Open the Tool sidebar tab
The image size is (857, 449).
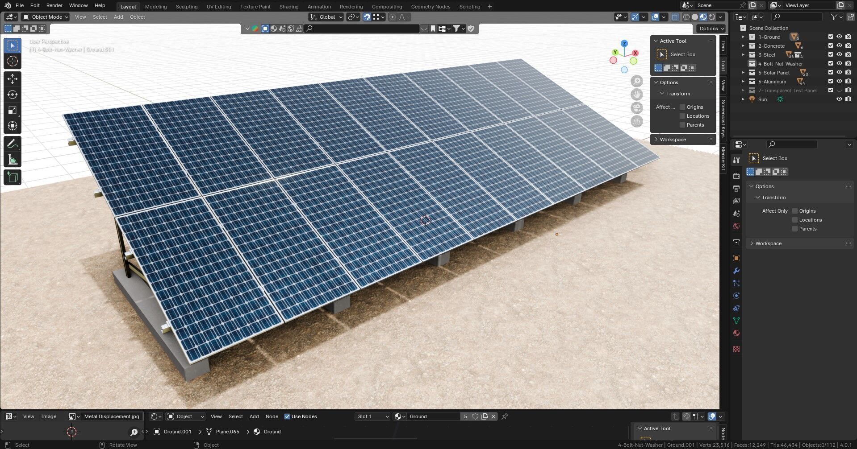pyautogui.click(x=723, y=66)
